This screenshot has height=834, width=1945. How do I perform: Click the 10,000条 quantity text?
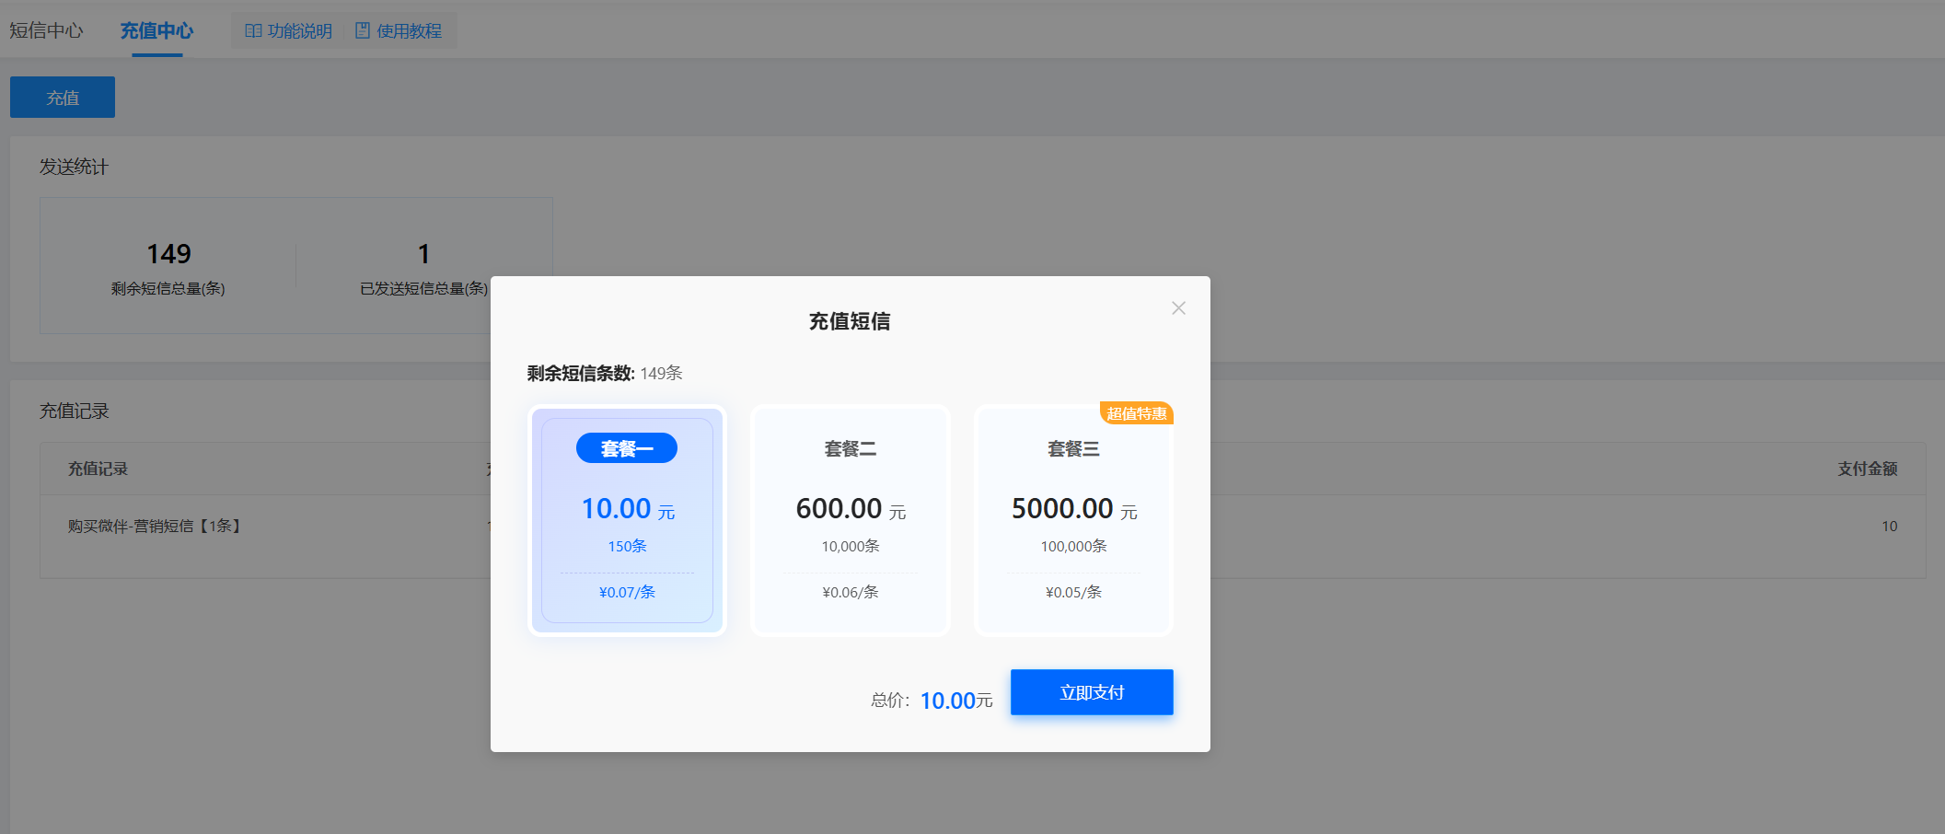pos(851,546)
